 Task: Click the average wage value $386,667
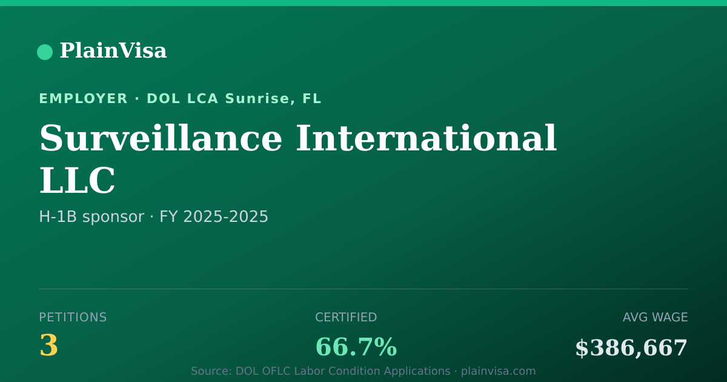pos(631,349)
